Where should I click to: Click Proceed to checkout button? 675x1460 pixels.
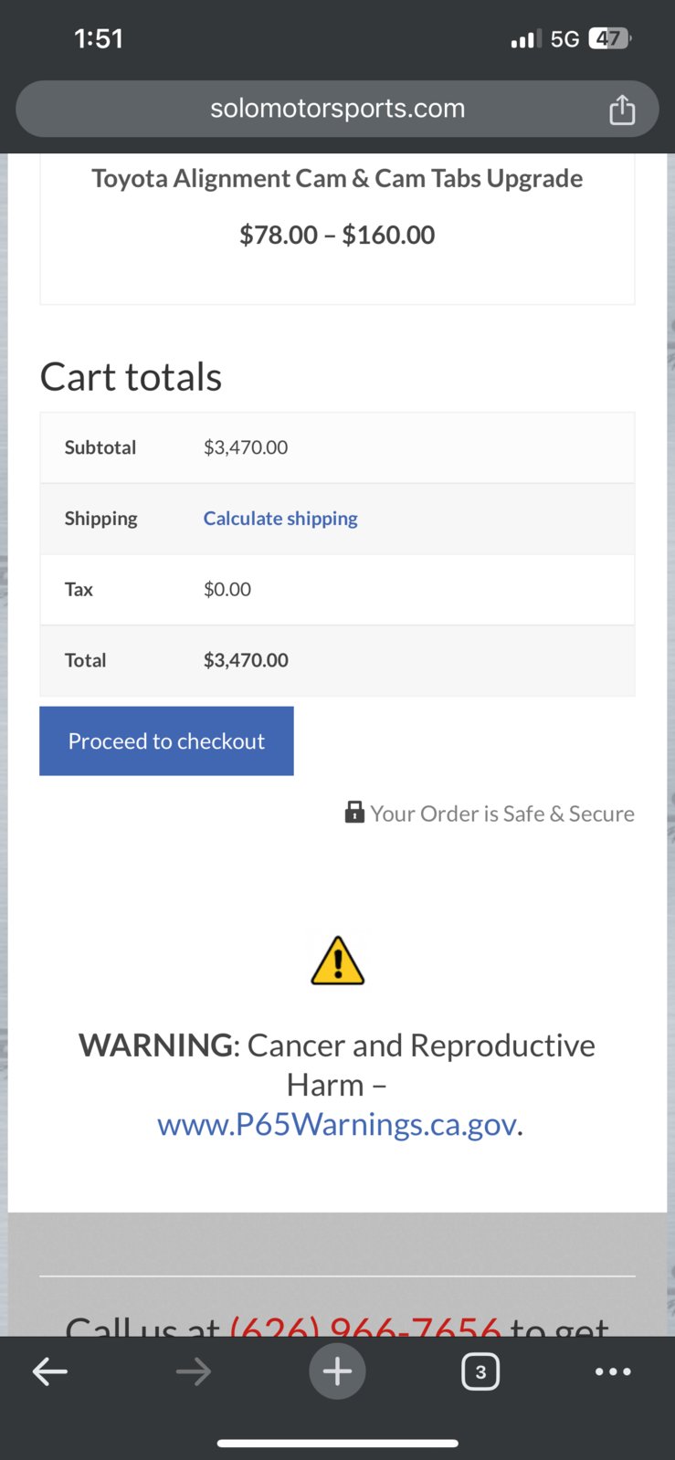point(166,741)
